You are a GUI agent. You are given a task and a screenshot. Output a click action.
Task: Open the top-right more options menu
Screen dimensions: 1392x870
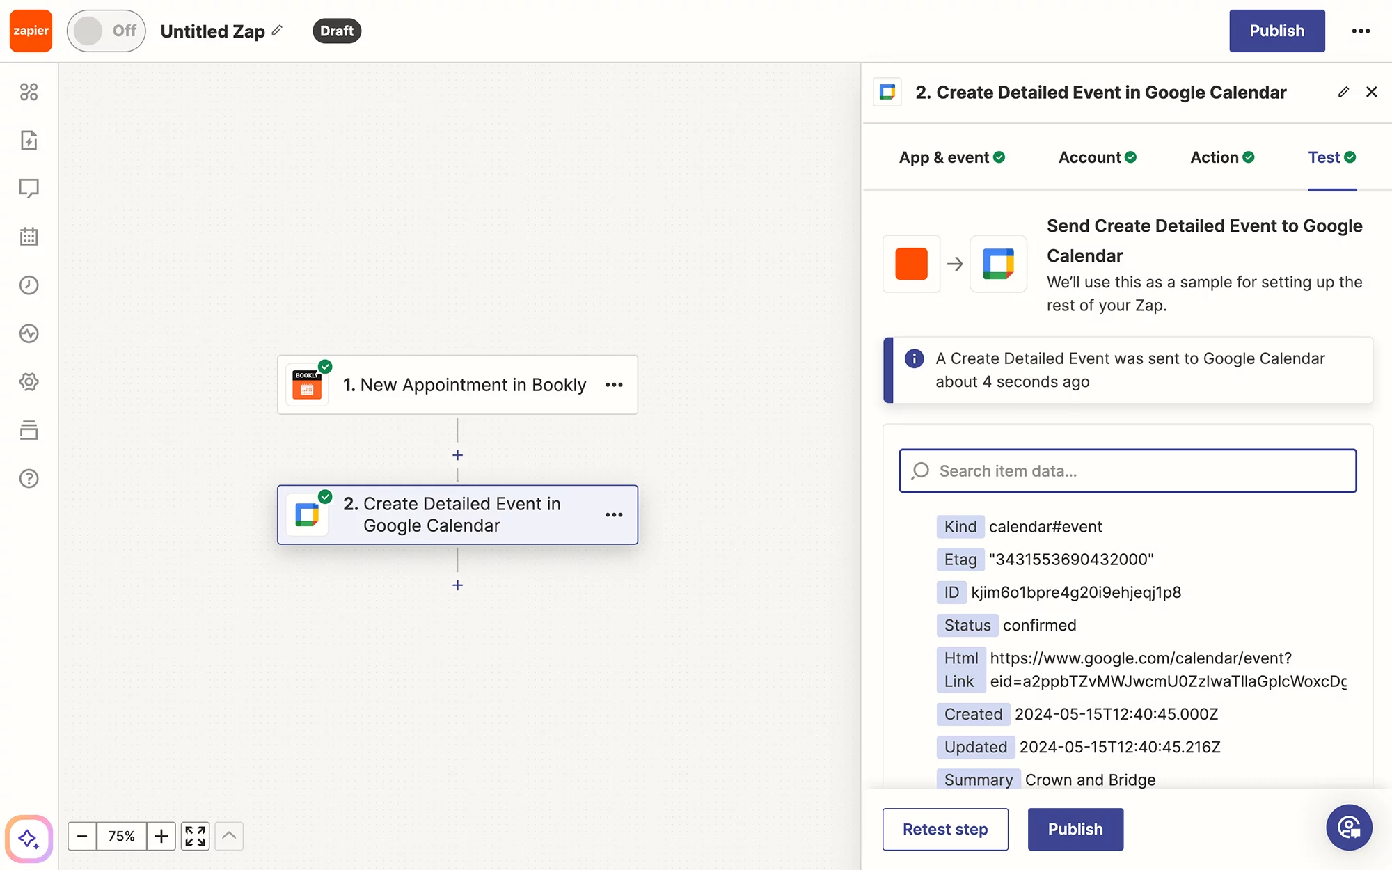(1361, 31)
